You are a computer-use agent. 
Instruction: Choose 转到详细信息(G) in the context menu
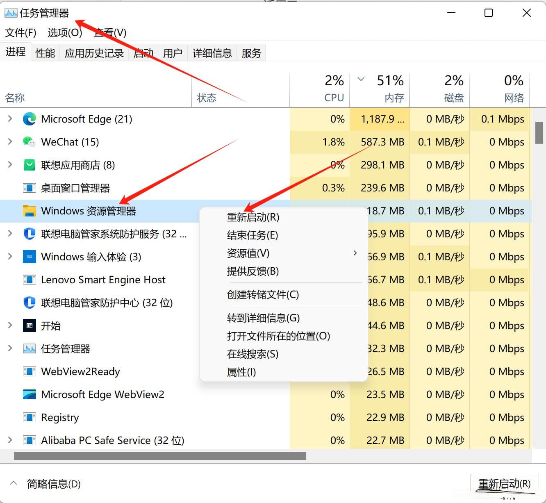tap(283, 318)
